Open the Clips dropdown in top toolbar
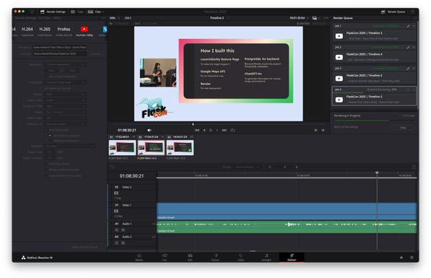Screen dimensions: 431x278 pos(96,12)
